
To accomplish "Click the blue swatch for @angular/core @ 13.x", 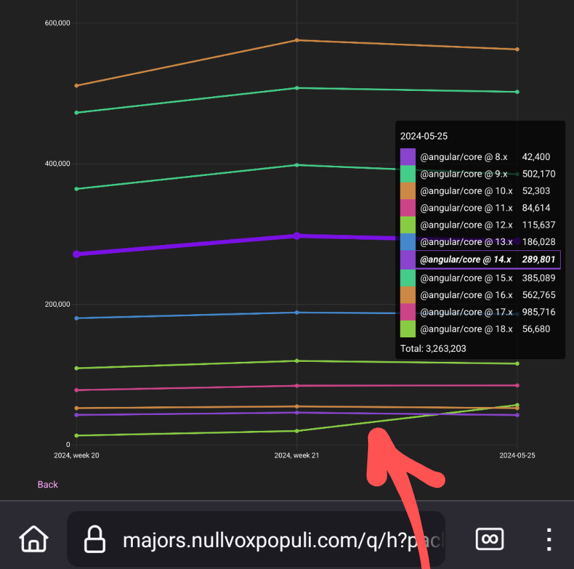I will coord(408,242).
